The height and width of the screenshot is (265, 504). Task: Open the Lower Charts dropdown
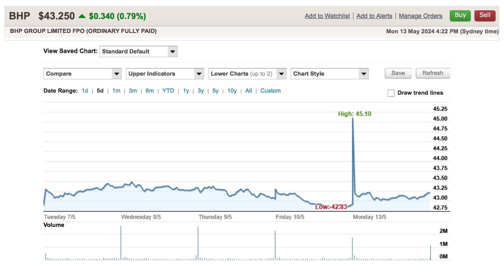click(x=247, y=74)
